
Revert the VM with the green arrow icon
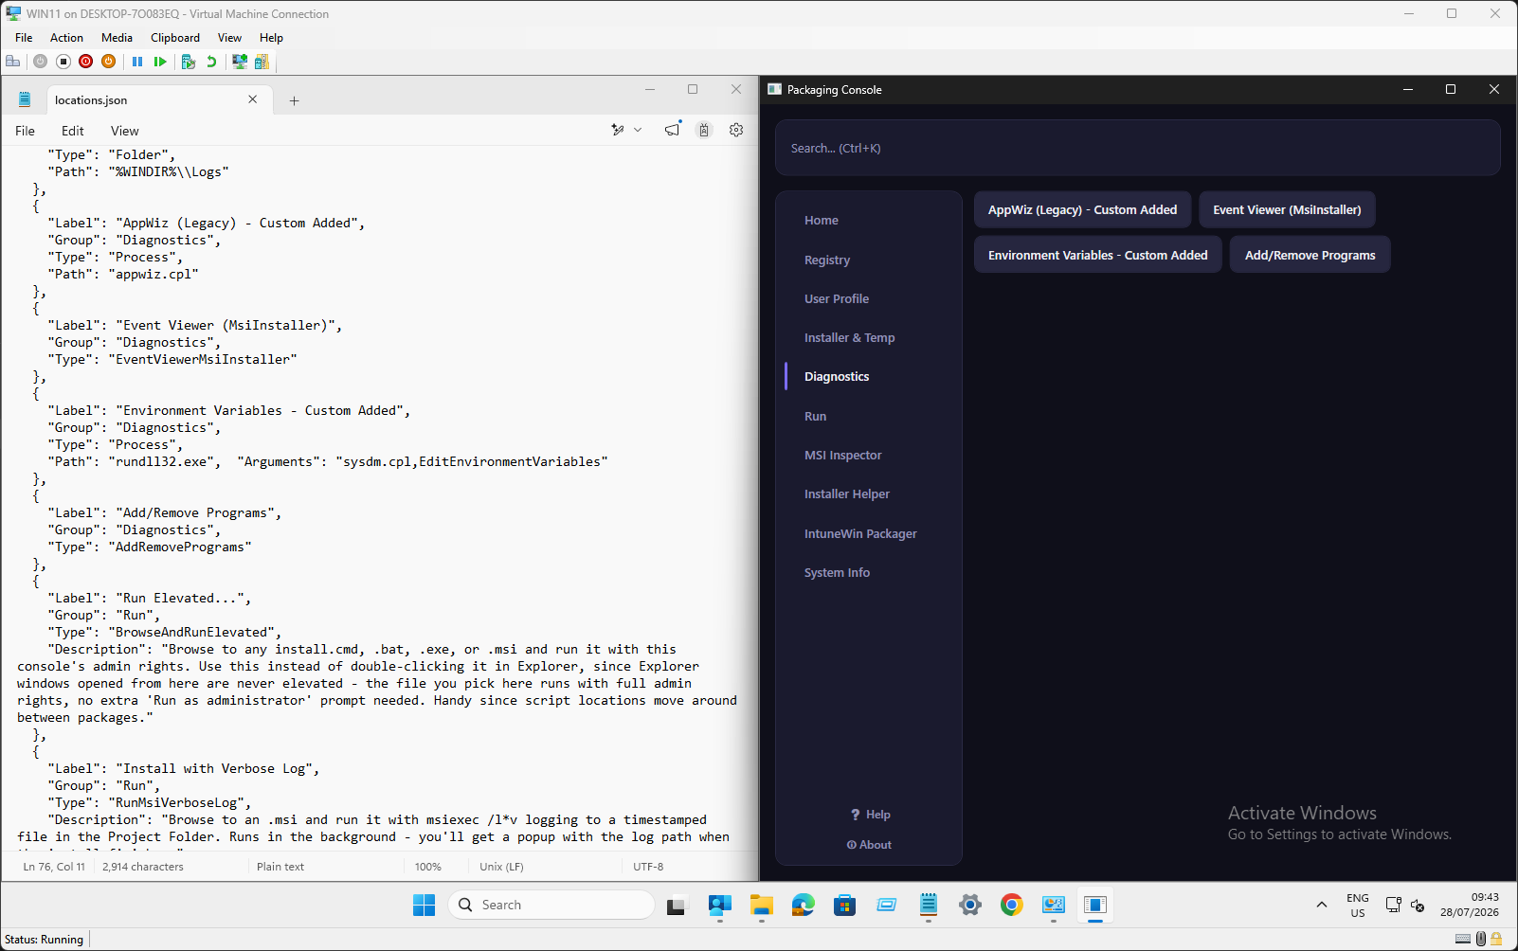[x=211, y=62]
